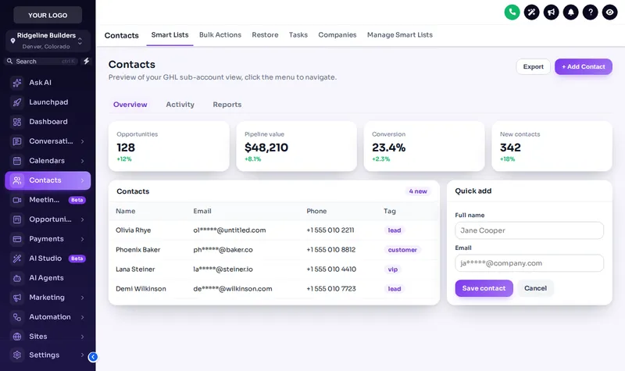Viewport: 625px width, 371px height.
Task: Expand the Sites submenu chevron
Action: pos(83,337)
